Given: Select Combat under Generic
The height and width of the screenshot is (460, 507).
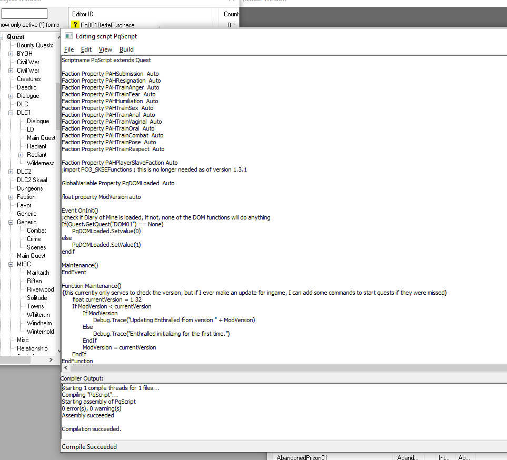Looking at the screenshot, I should tap(36, 231).
